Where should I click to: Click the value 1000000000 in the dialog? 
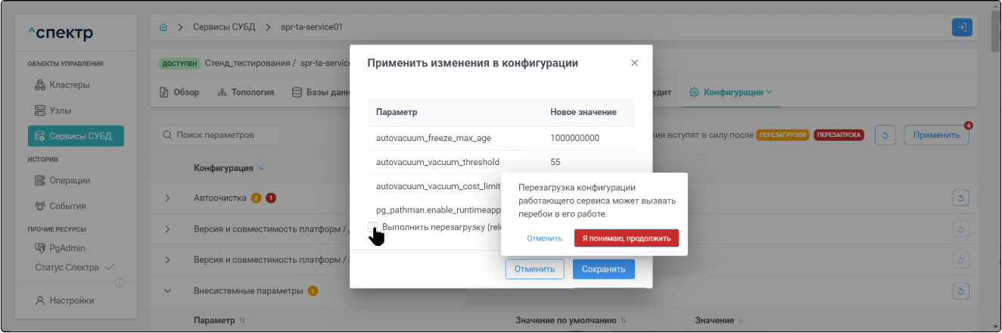click(x=575, y=138)
